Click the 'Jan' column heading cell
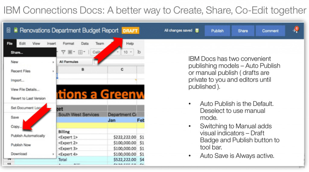This screenshot has width=309, height=172. (122, 120)
